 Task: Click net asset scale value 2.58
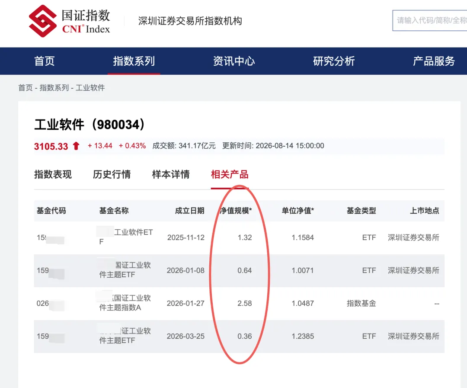pyautogui.click(x=244, y=303)
